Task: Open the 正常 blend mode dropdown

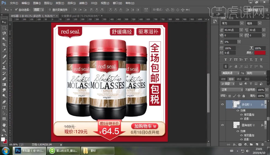Action: pyautogui.click(x=232, y=90)
